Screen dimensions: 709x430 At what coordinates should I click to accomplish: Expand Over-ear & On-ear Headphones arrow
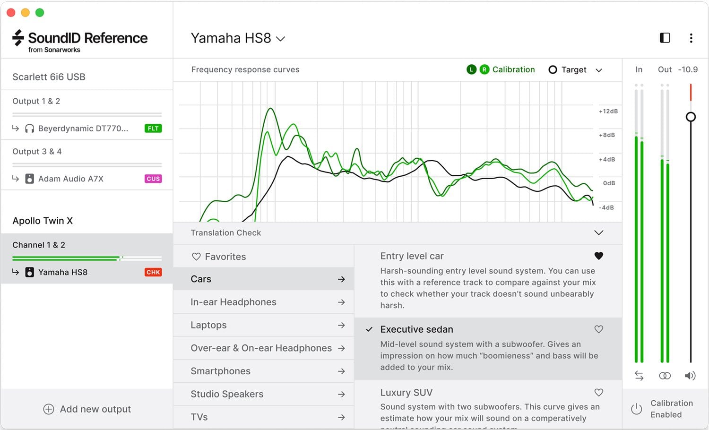coord(341,348)
